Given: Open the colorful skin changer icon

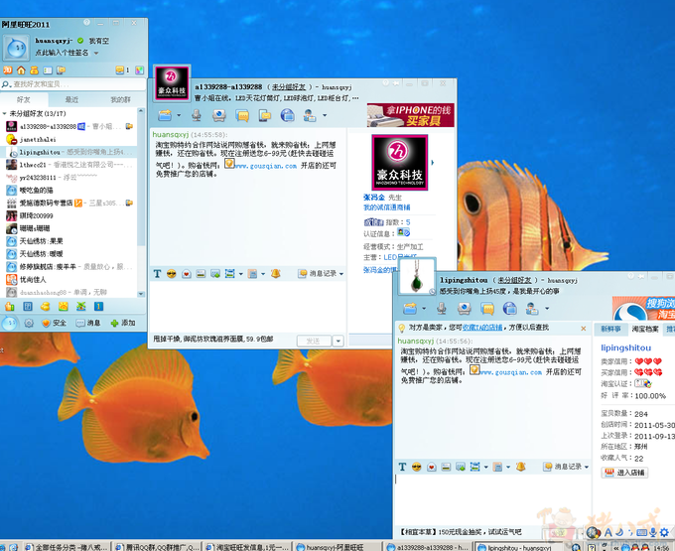Looking at the screenshot, I should 140,70.
